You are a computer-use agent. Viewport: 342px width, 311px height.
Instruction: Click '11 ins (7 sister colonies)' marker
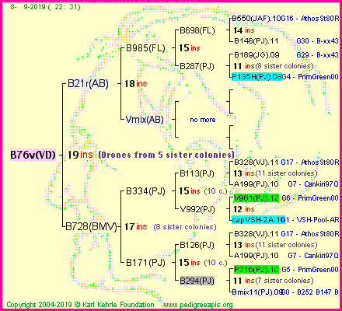(274, 281)
